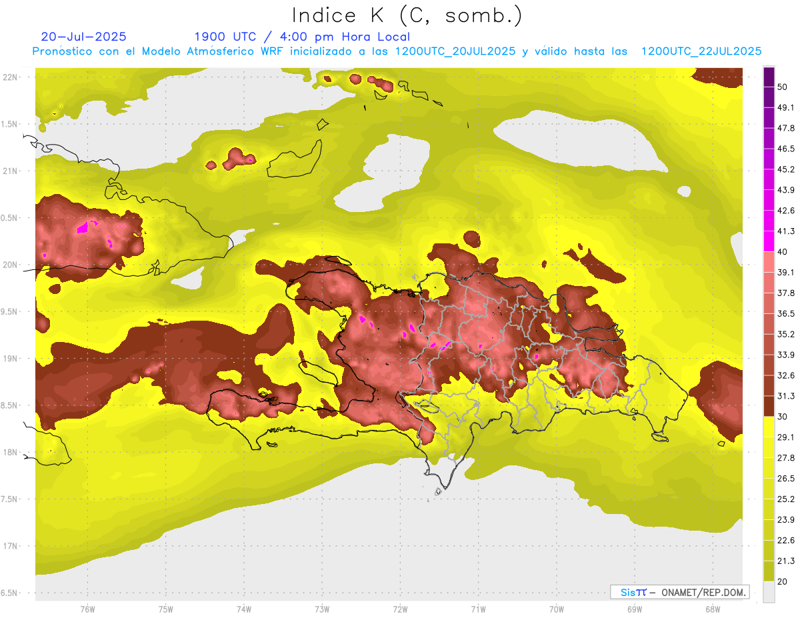Select the 72W longitude axis label
The image size is (800, 618).
point(400,609)
